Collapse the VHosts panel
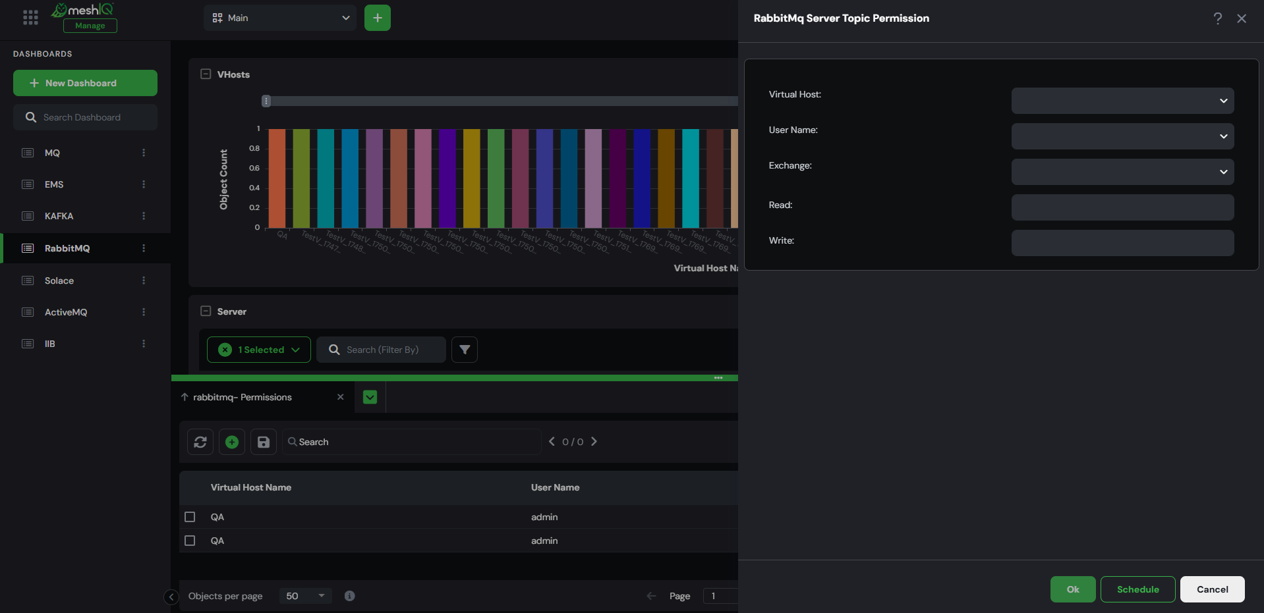The width and height of the screenshot is (1264, 613). pyautogui.click(x=206, y=74)
